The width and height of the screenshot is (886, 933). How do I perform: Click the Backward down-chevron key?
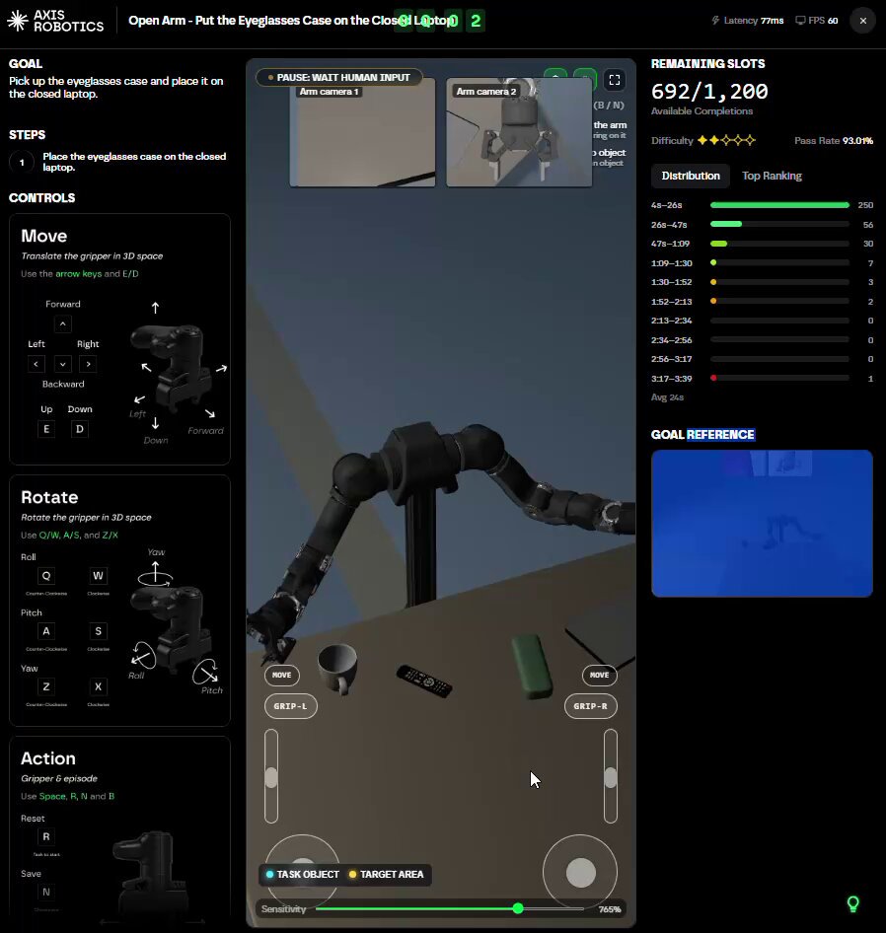[x=62, y=364]
